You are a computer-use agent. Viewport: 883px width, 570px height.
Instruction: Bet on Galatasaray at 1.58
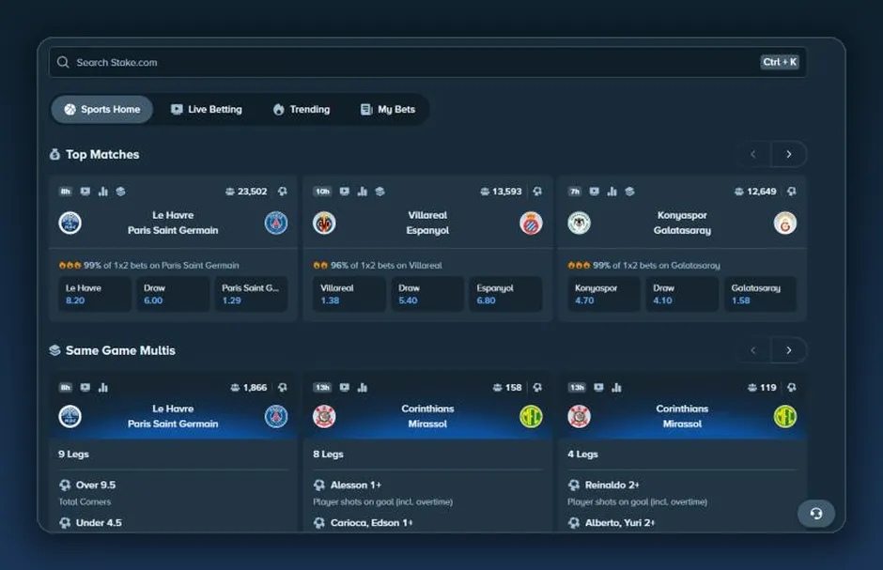click(760, 294)
